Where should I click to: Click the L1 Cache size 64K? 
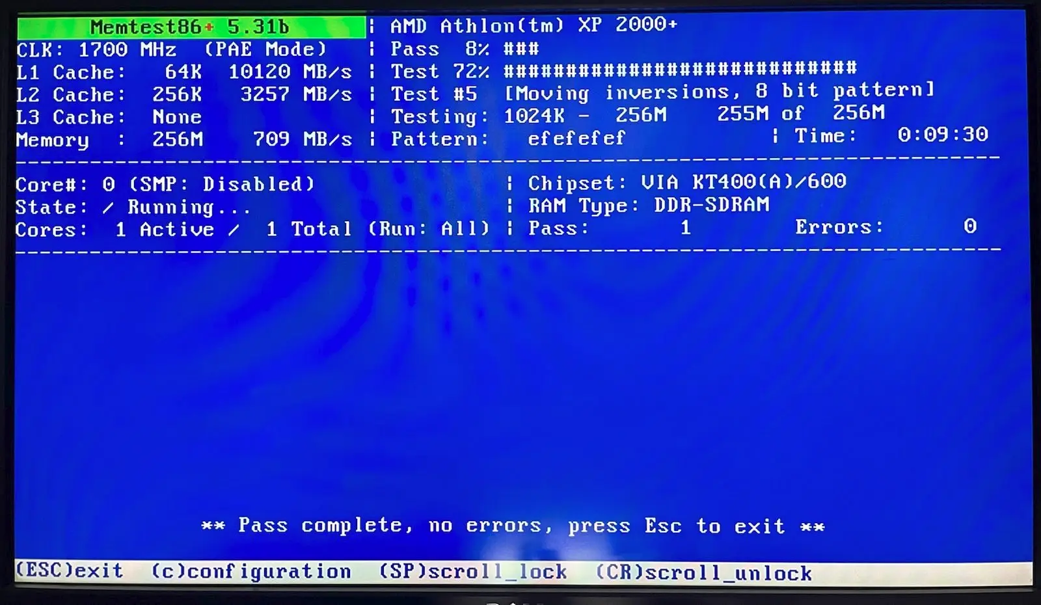tap(183, 72)
